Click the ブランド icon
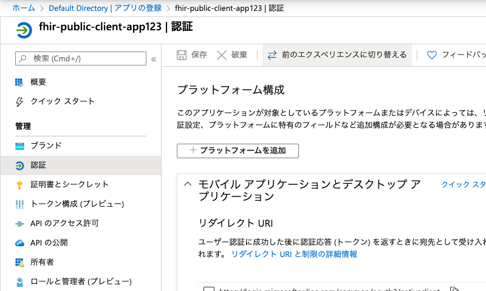The width and height of the screenshot is (486, 291). coord(19,146)
